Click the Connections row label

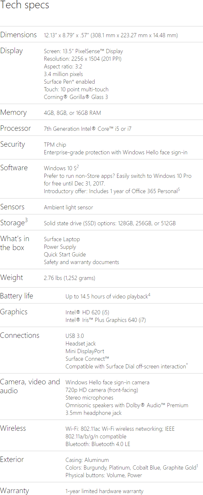[20, 335]
